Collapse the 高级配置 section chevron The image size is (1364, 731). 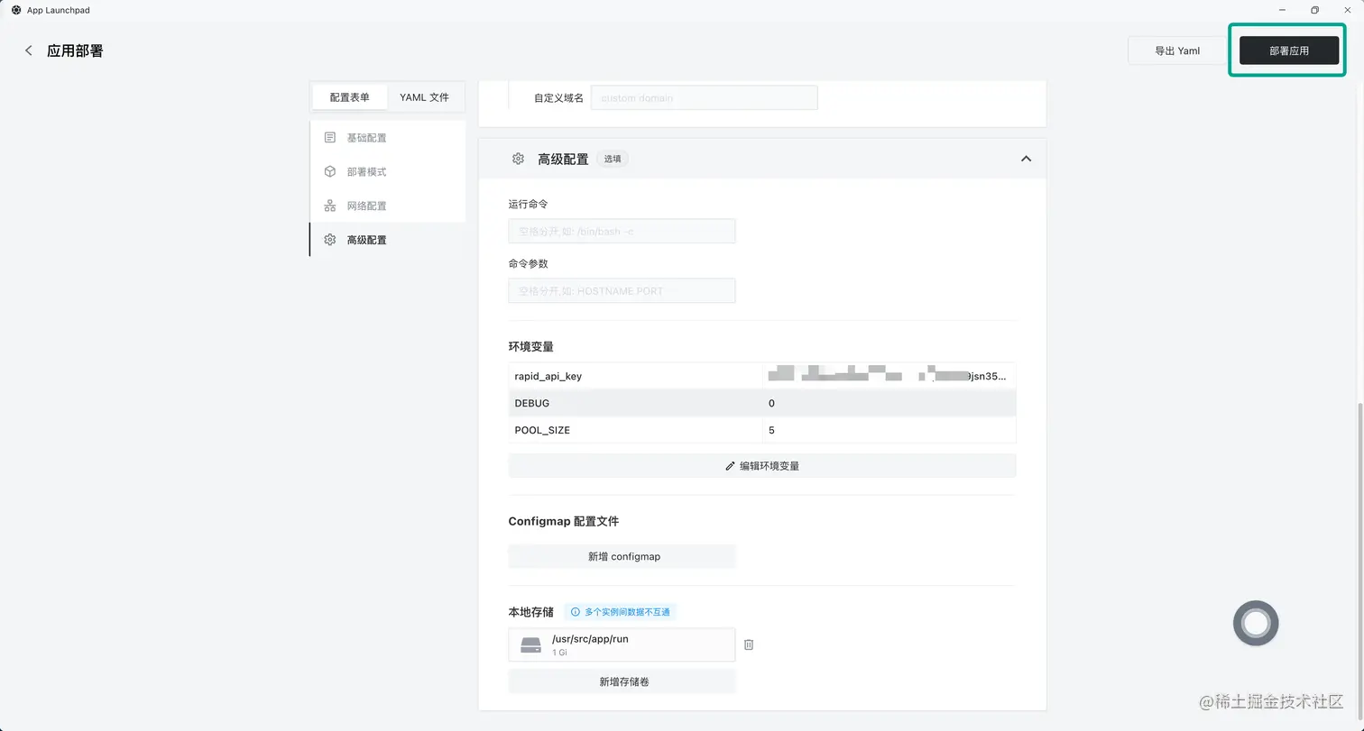tap(1026, 159)
